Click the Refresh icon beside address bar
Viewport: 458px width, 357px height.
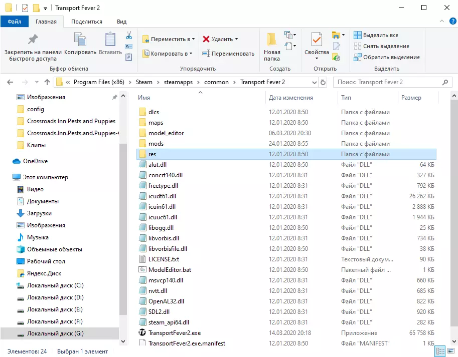[323, 82]
